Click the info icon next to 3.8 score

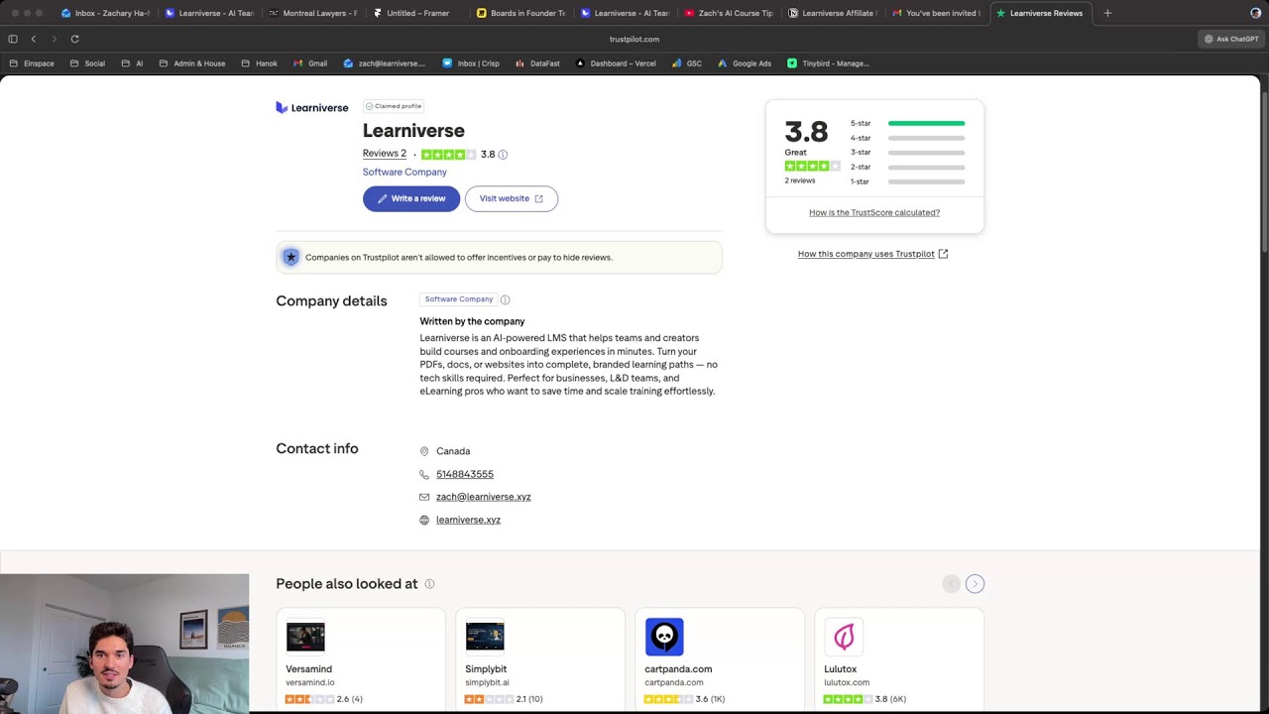click(x=503, y=155)
